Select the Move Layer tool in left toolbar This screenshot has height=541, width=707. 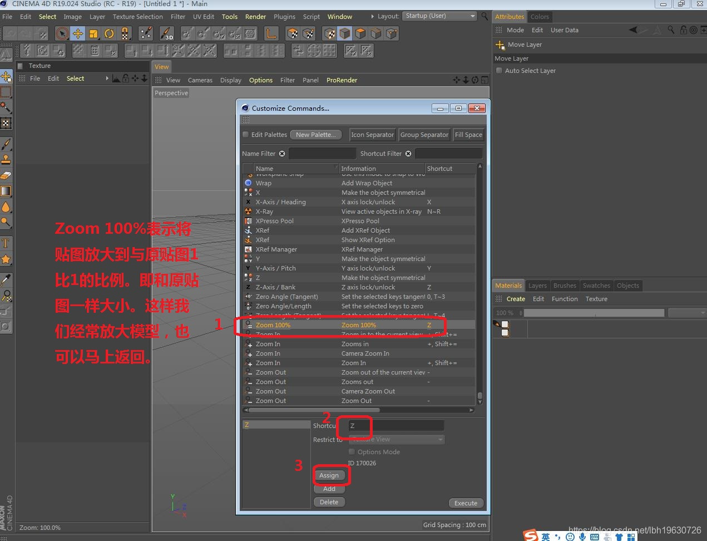click(x=6, y=76)
